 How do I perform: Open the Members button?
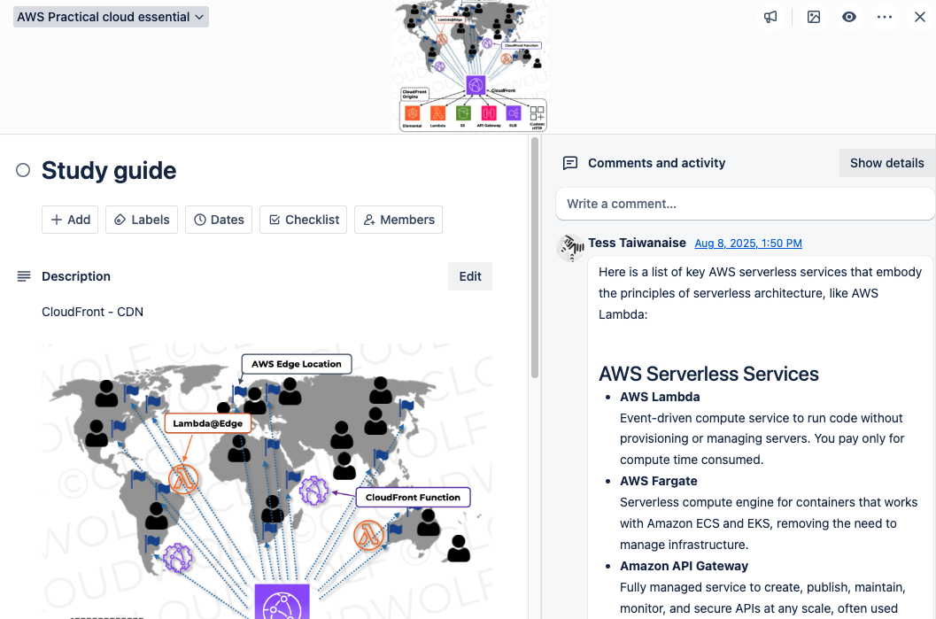[398, 220]
